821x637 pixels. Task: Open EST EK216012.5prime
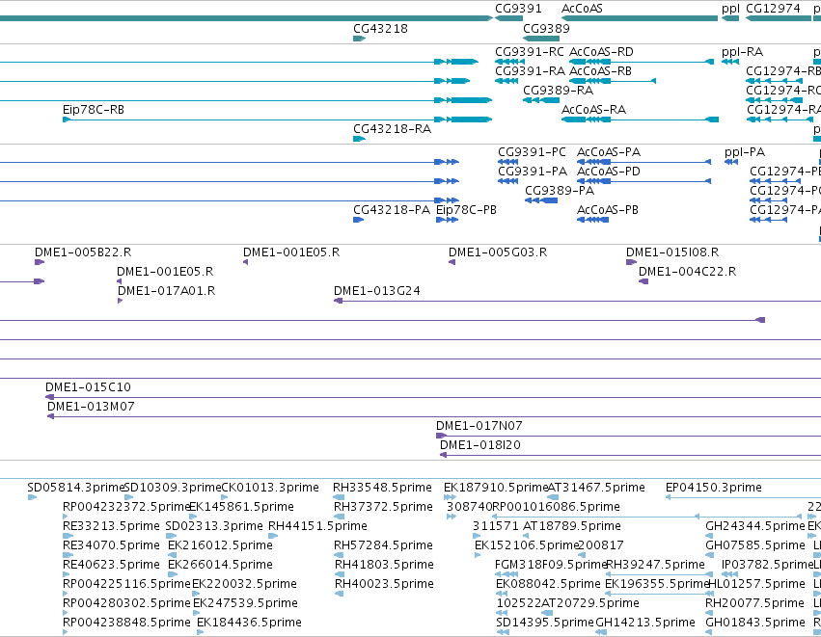(220, 545)
